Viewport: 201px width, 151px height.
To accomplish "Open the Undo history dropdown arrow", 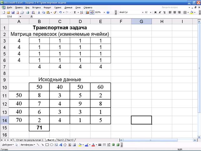I will 64,13.
